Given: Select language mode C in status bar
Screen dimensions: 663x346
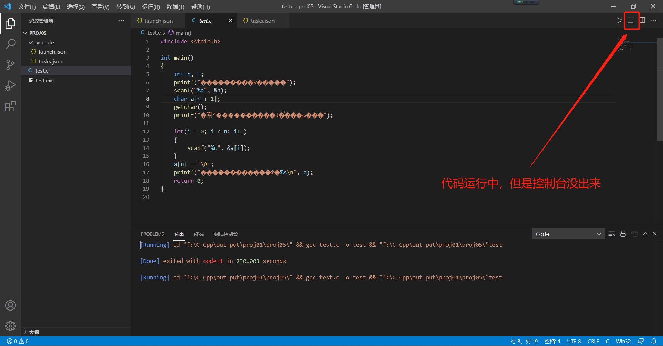Looking at the screenshot, I should pos(607,341).
